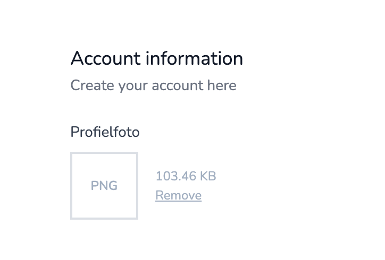The image size is (385, 260).
Task: Select the Profielfoto label
Action: pos(105,132)
